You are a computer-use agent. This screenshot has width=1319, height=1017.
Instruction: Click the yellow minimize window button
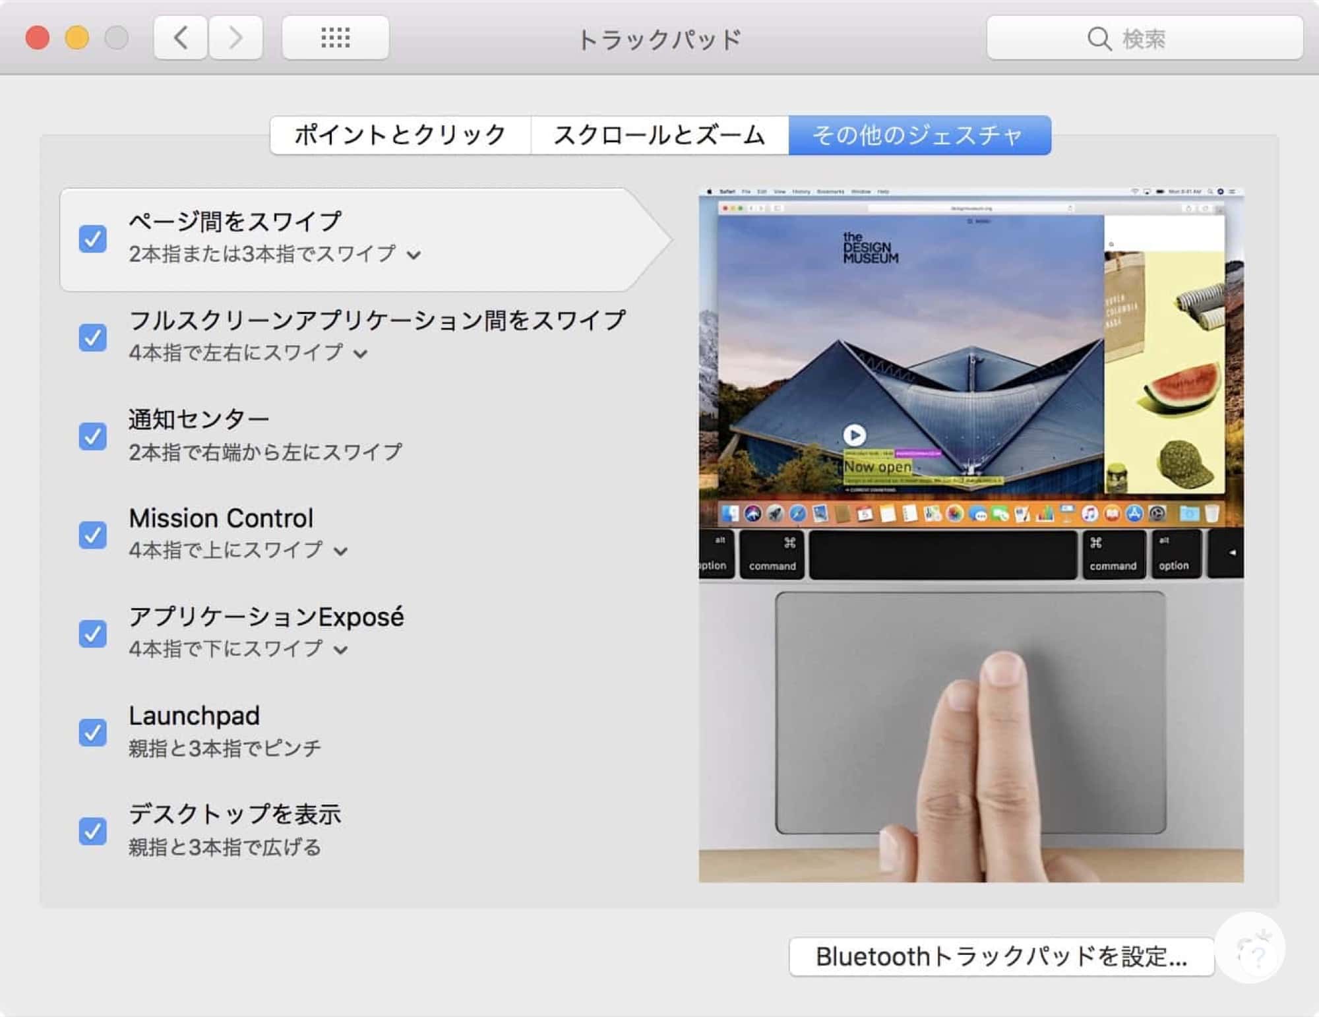coord(77,38)
